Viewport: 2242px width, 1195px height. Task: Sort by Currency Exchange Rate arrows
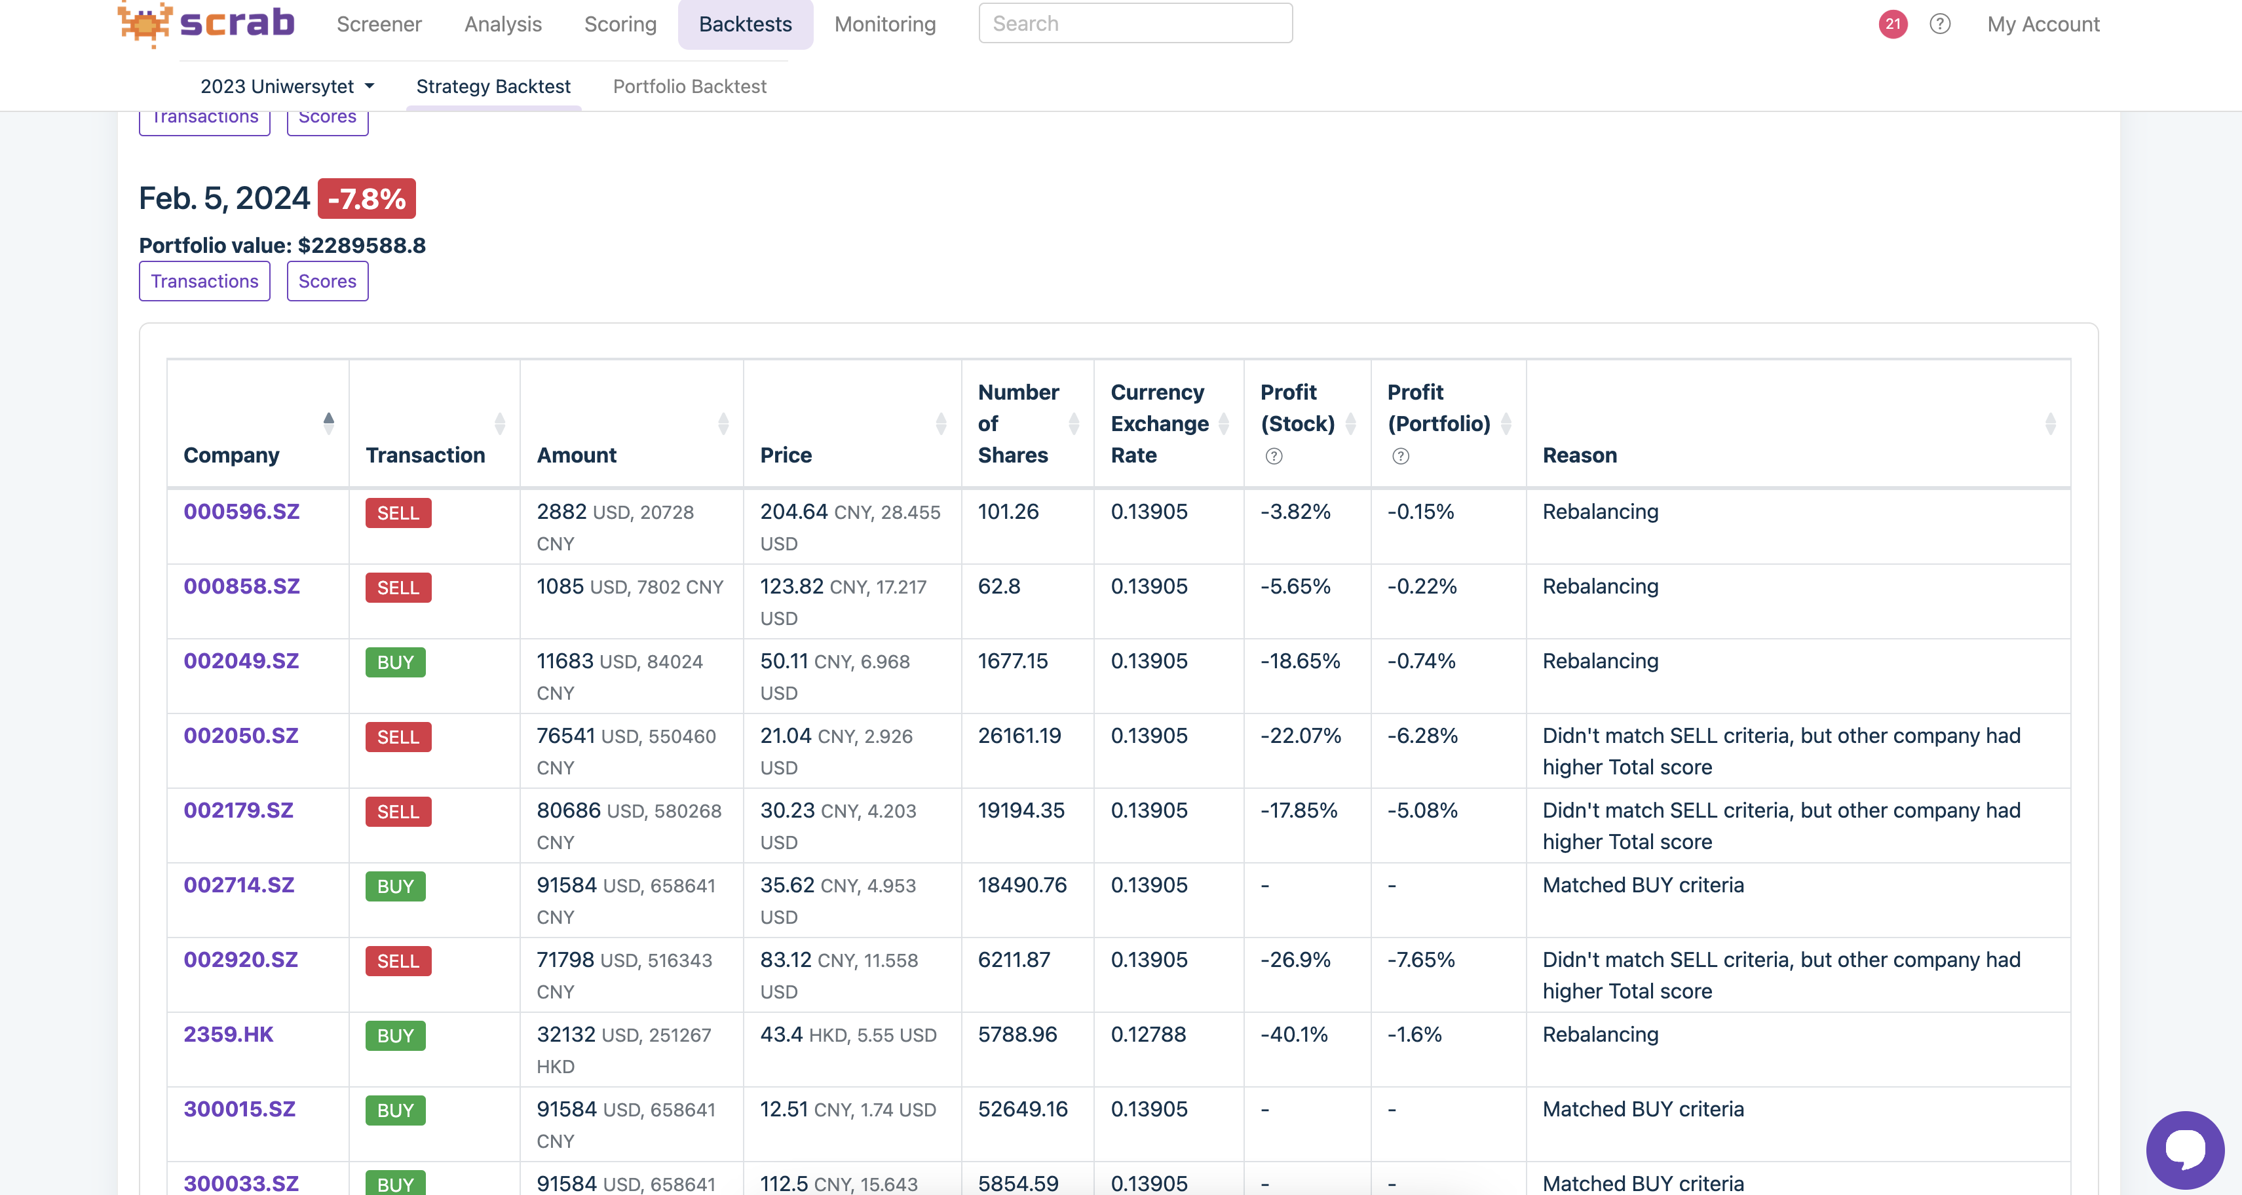(x=1224, y=424)
